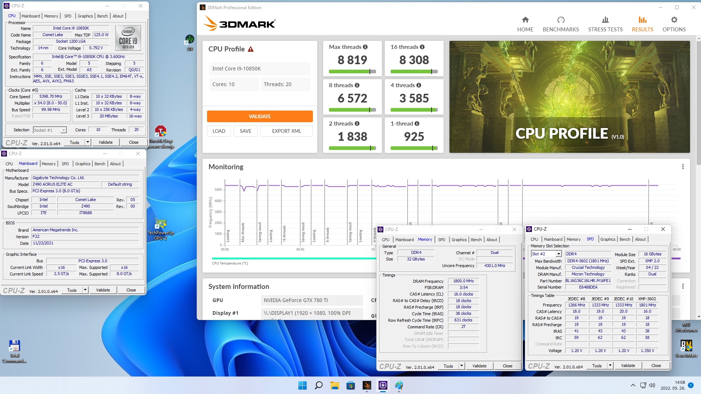Screen dimensions: 701x394
Task: Click info icon next to Max threads
Action: (365, 47)
